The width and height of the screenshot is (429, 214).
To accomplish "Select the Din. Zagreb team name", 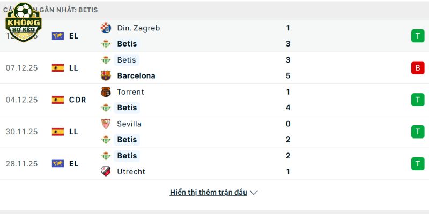I will click(138, 28).
